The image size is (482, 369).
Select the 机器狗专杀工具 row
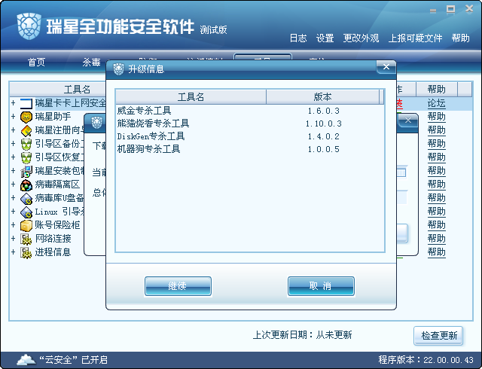click(x=249, y=149)
